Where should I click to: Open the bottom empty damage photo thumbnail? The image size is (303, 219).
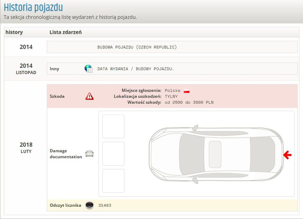pos(114,181)
